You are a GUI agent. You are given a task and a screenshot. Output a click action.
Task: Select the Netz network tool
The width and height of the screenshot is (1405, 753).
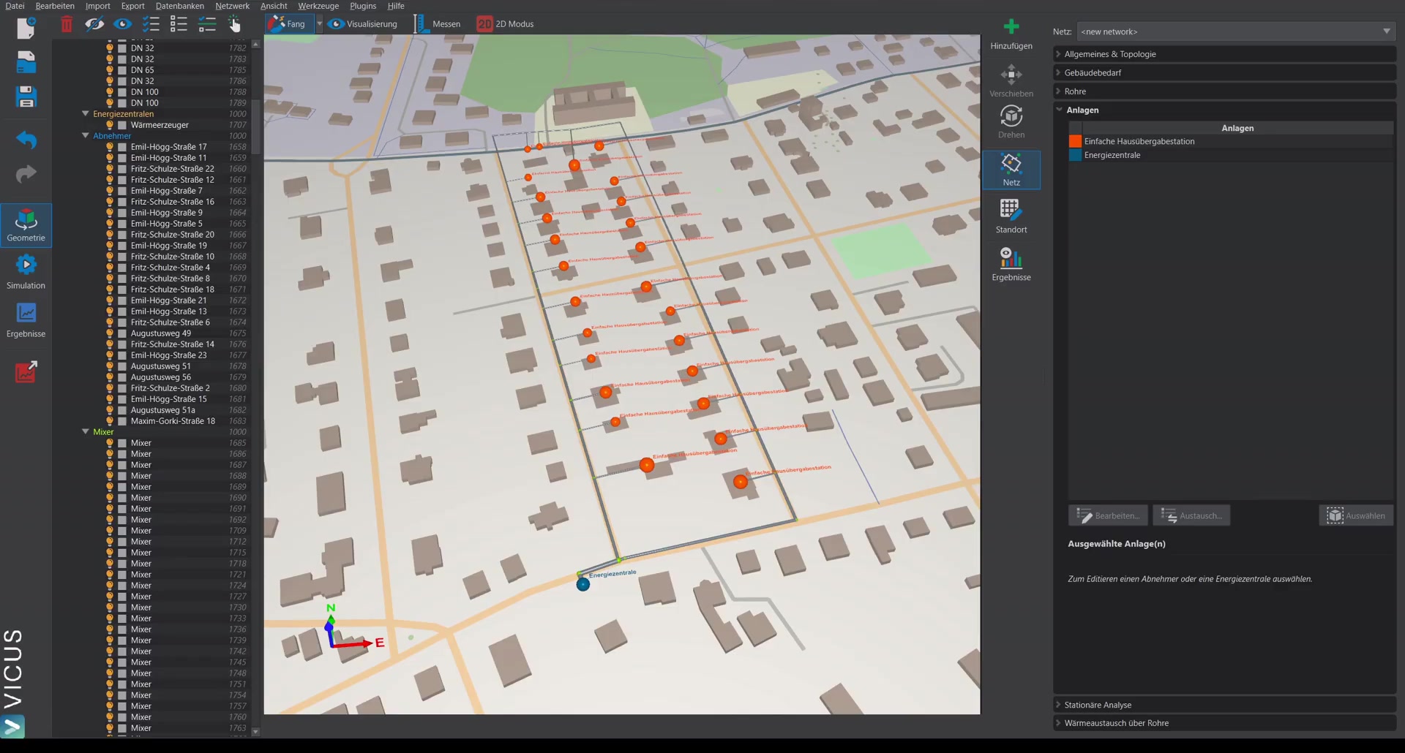(1011, 170)
